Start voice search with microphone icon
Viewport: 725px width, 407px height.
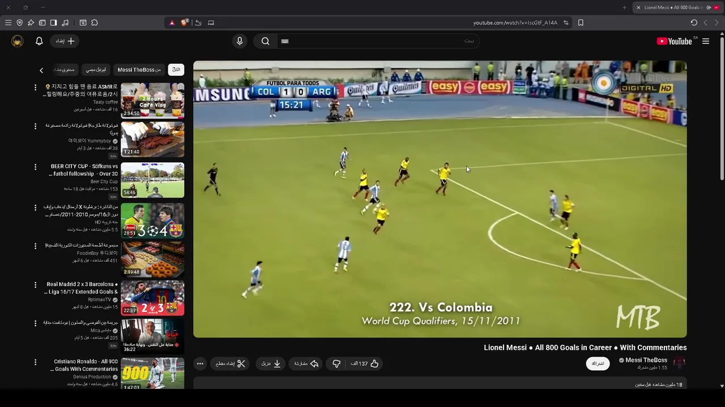240,41
